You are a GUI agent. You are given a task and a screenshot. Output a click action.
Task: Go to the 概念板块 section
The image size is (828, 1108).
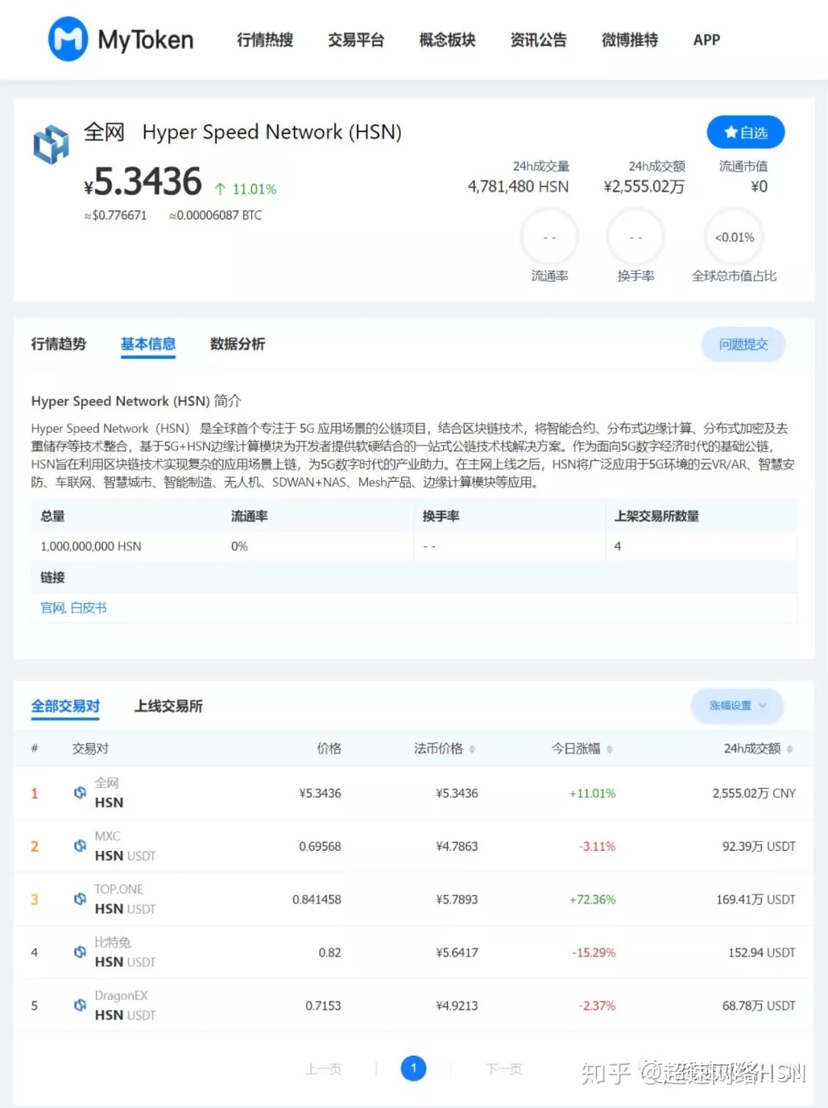point(448,40)
